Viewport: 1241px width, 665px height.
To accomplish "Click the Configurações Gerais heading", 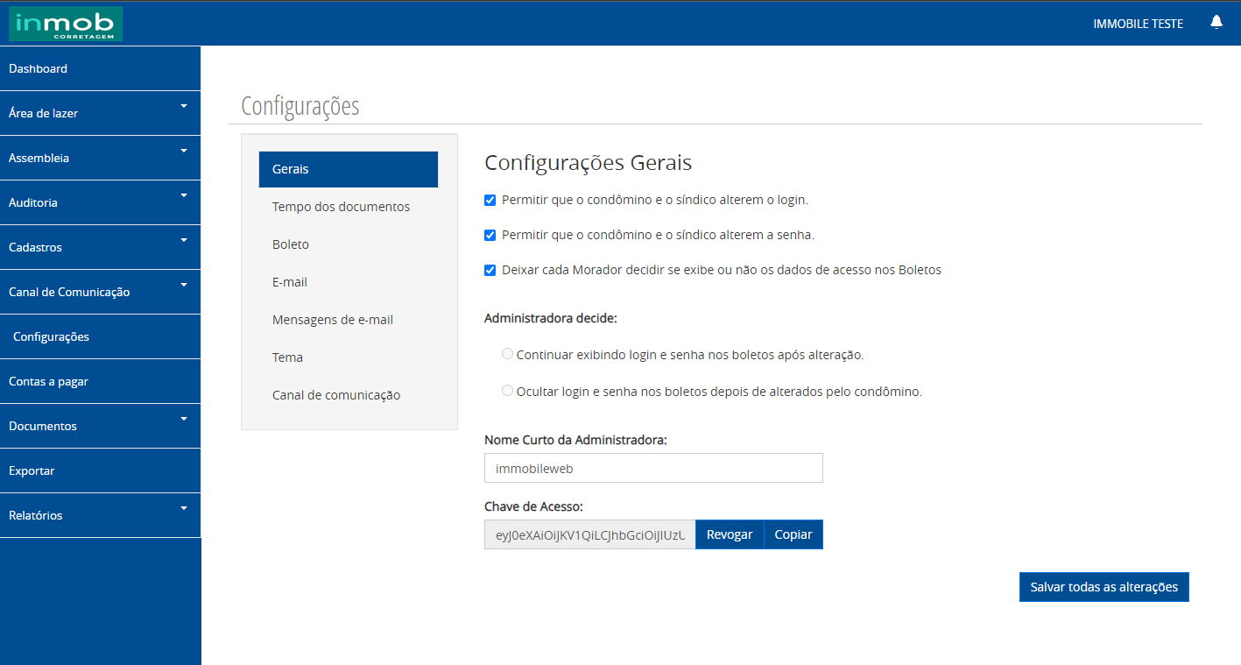I will [589, 163].
